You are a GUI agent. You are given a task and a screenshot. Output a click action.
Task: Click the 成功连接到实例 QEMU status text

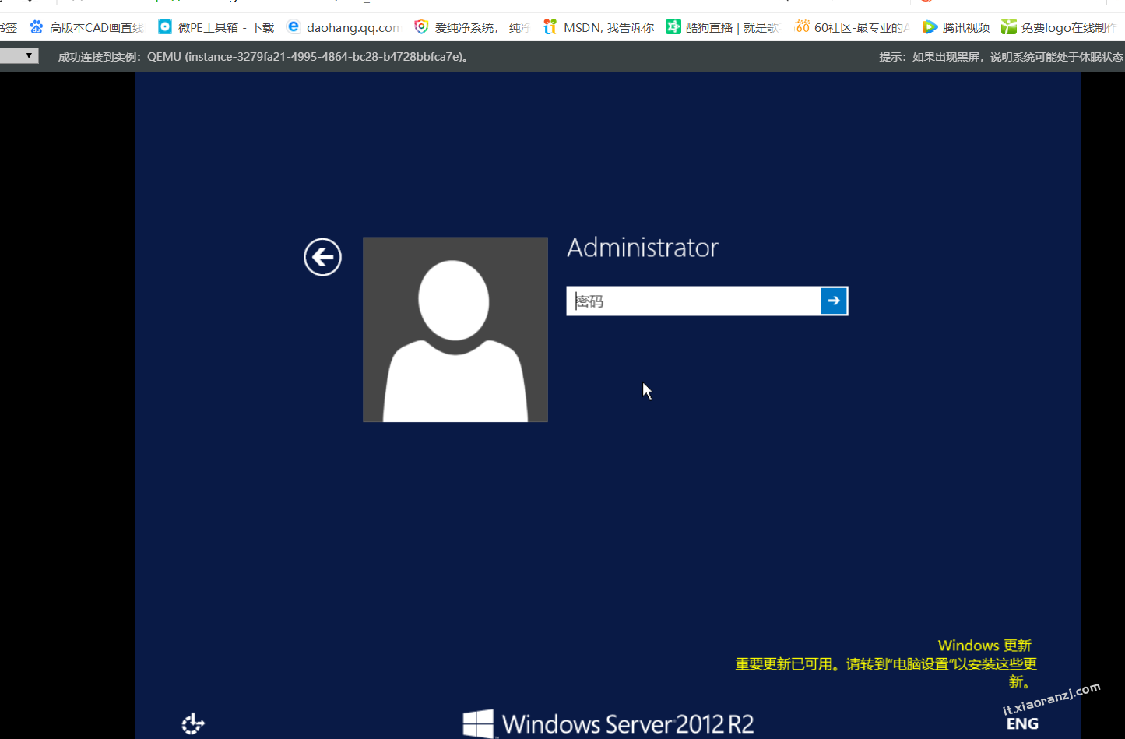coord(264,57)
